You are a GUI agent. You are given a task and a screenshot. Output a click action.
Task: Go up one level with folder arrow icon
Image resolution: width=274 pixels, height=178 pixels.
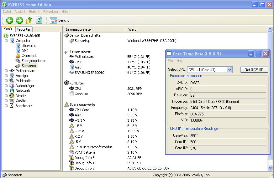(29, 20)
